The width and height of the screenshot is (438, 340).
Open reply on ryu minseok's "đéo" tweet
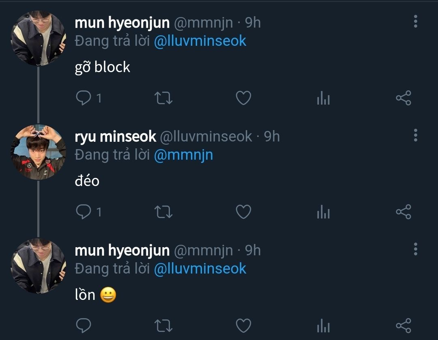tap(84, 212)
